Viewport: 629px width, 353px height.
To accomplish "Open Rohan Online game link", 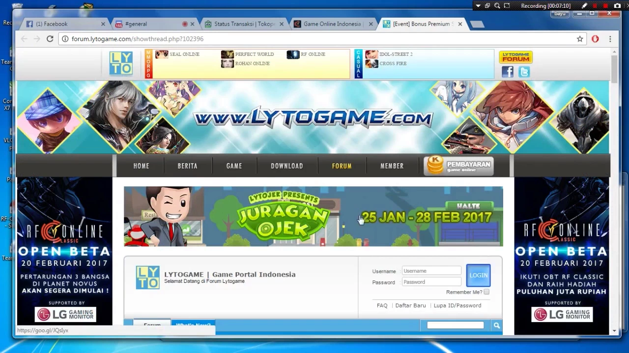I will point(252,64).
